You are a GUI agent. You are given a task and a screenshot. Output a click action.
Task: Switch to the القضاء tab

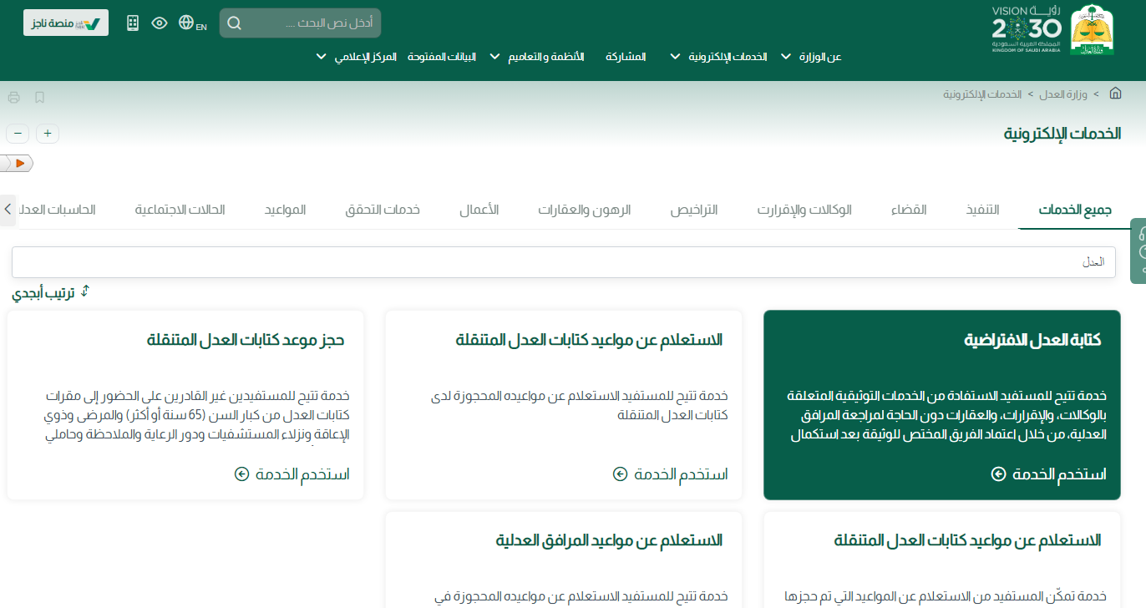[909, 210]
